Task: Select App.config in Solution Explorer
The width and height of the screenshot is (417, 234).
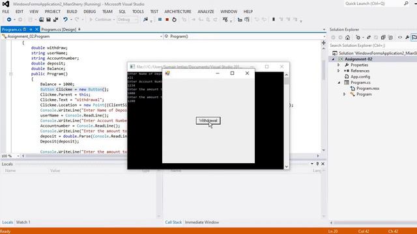Action: (x=360, y=77)
